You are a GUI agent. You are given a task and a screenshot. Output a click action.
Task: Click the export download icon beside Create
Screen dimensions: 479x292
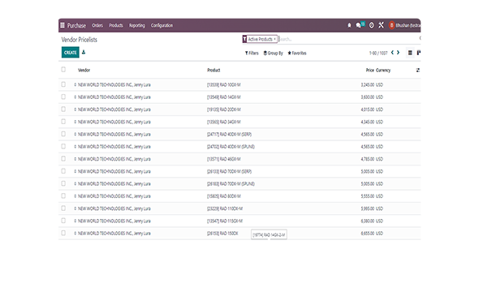[x=84, y=52]
